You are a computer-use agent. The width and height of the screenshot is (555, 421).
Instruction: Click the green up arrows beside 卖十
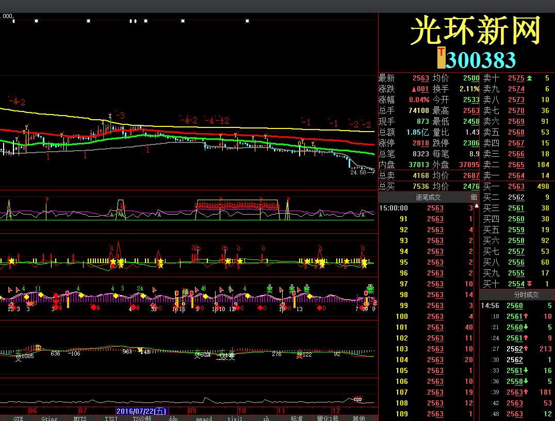[529, 78]
